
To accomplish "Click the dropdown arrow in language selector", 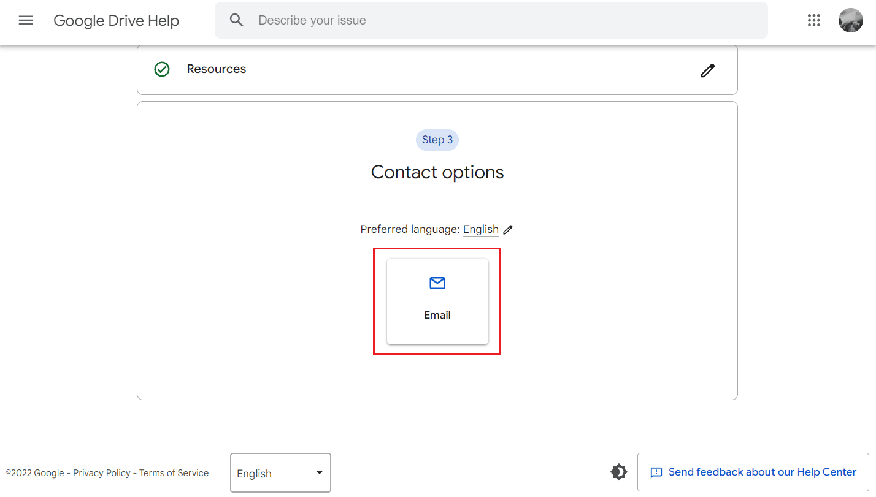I will pyautogui.click(x=319, y=472).
